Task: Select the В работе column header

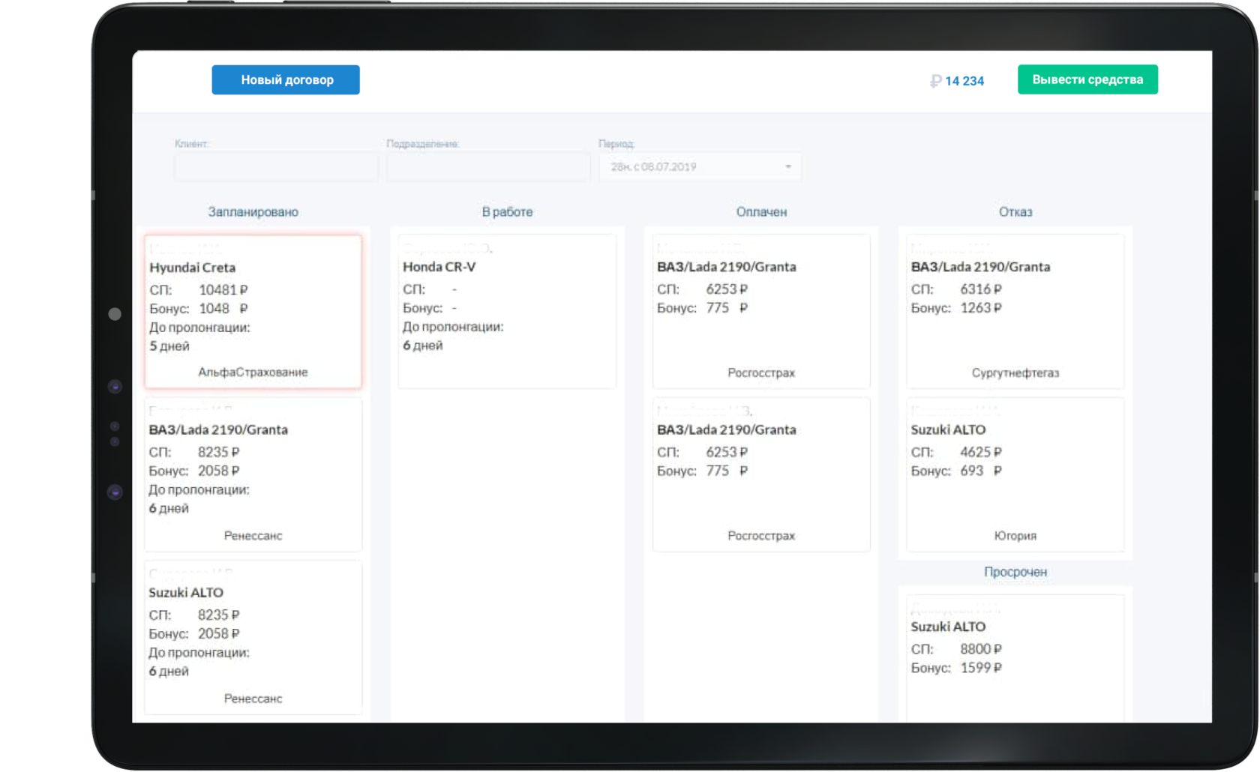Action: [507, 212]
